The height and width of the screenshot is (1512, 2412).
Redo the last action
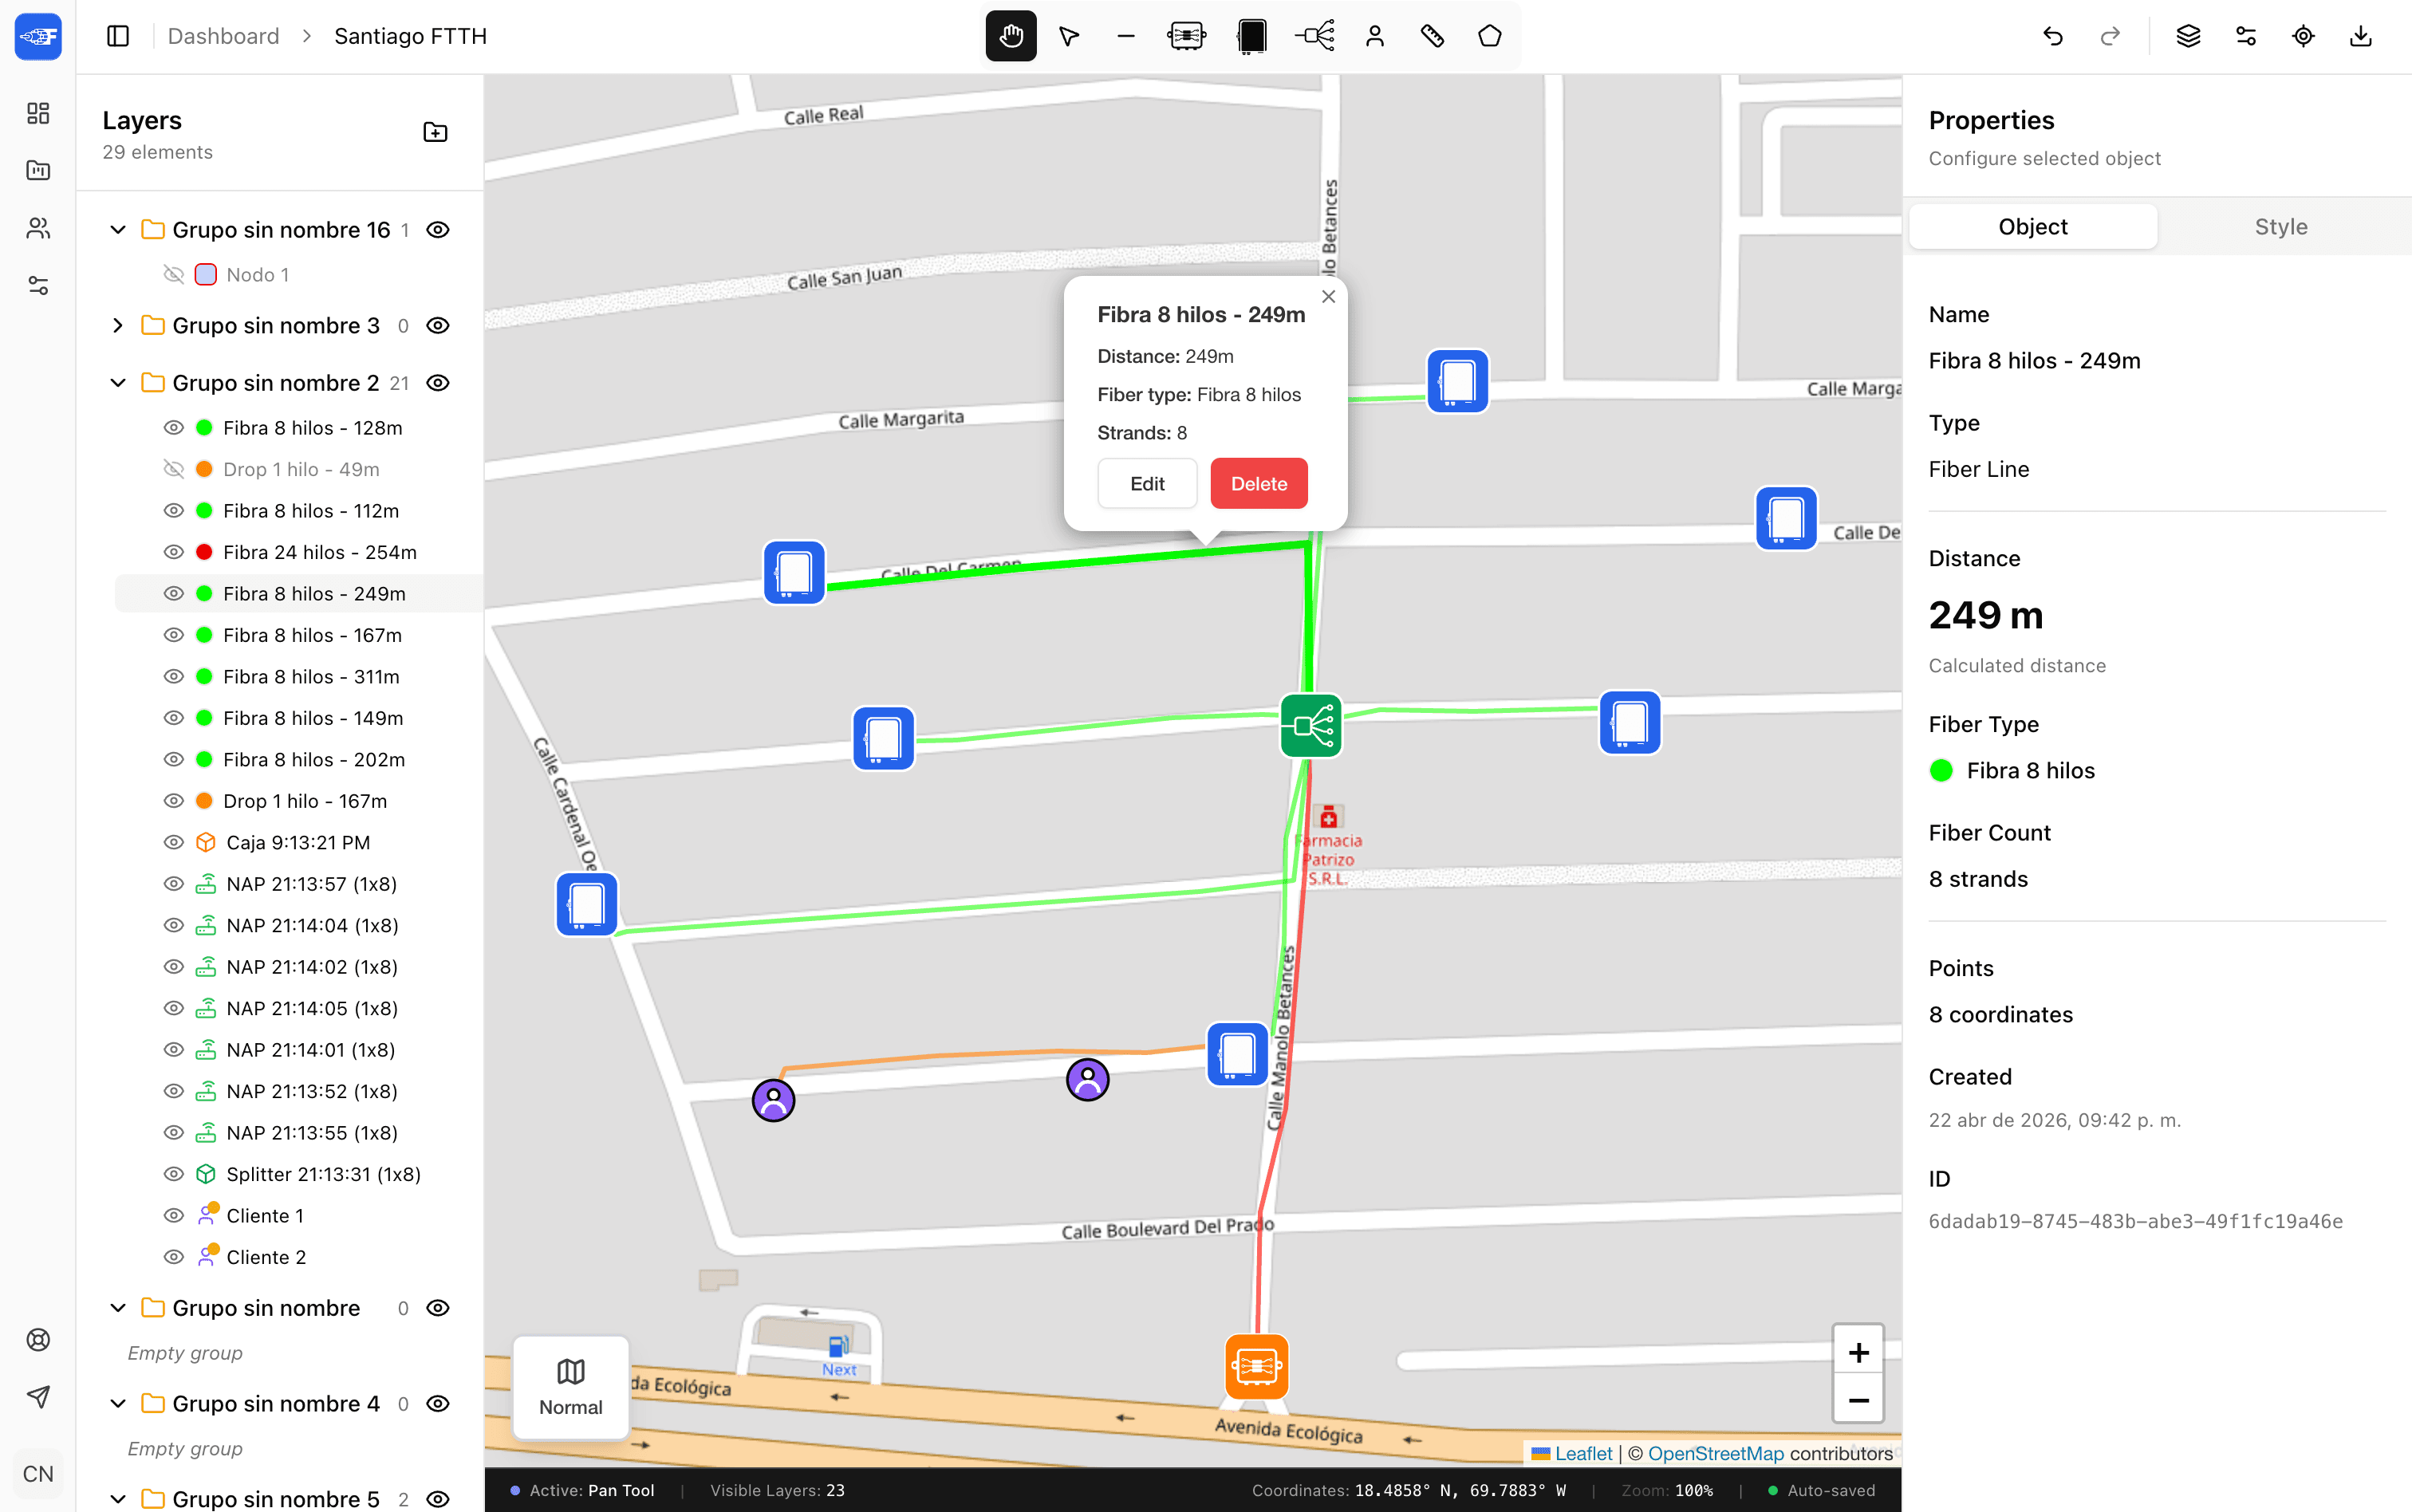[x=2110, y=36]
